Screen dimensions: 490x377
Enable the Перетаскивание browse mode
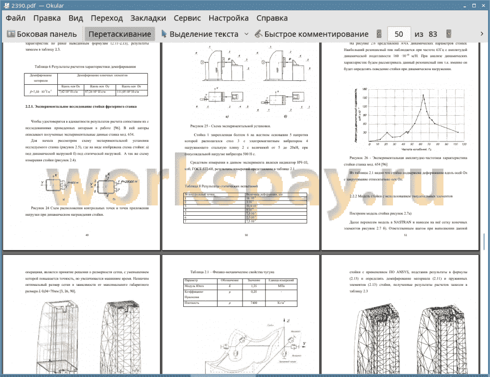[x=120, y=34]
